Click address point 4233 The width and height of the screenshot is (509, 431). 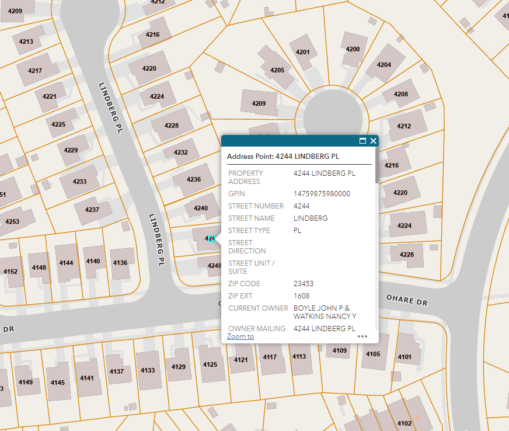click(x=79, y=182)
